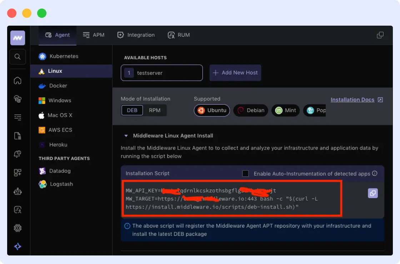Image resolution: width=400 pixels, height=264 pixels.
Task: Select the Debian supported OS chip
Action: [x=250, y=110]
